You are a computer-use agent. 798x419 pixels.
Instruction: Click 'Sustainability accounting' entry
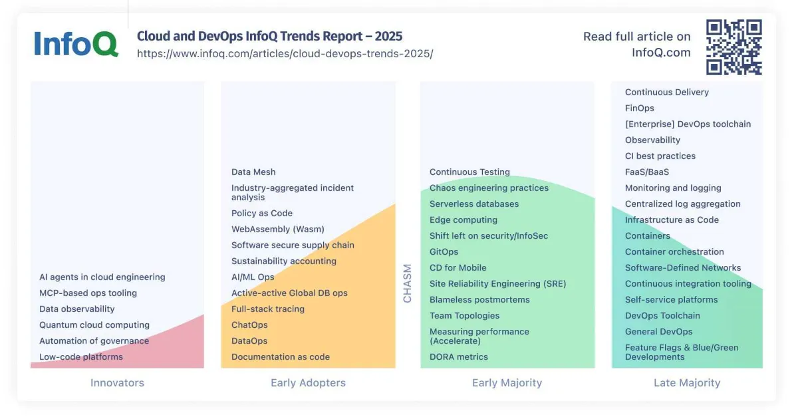click(284, 261)
